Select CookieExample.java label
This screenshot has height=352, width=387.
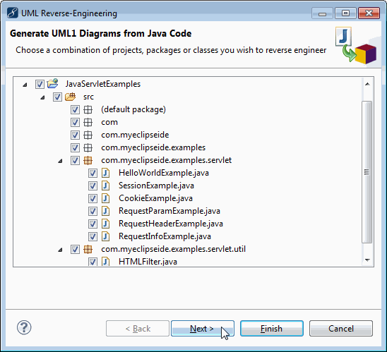(155, 198)
